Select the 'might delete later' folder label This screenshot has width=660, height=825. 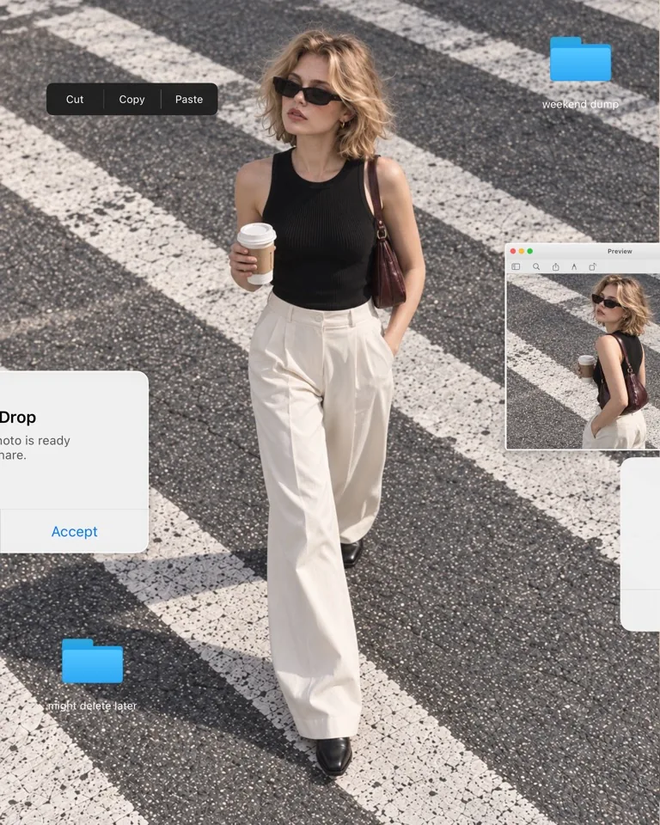click(x=92, y=706)
